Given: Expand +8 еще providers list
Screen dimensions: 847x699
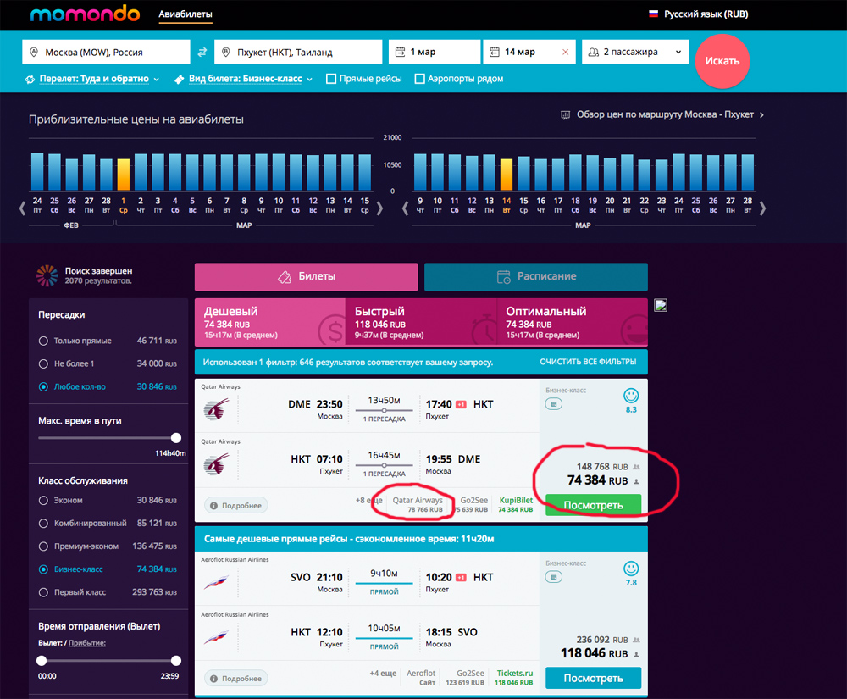Looking at the screenshot, I should tap(368, 501).
